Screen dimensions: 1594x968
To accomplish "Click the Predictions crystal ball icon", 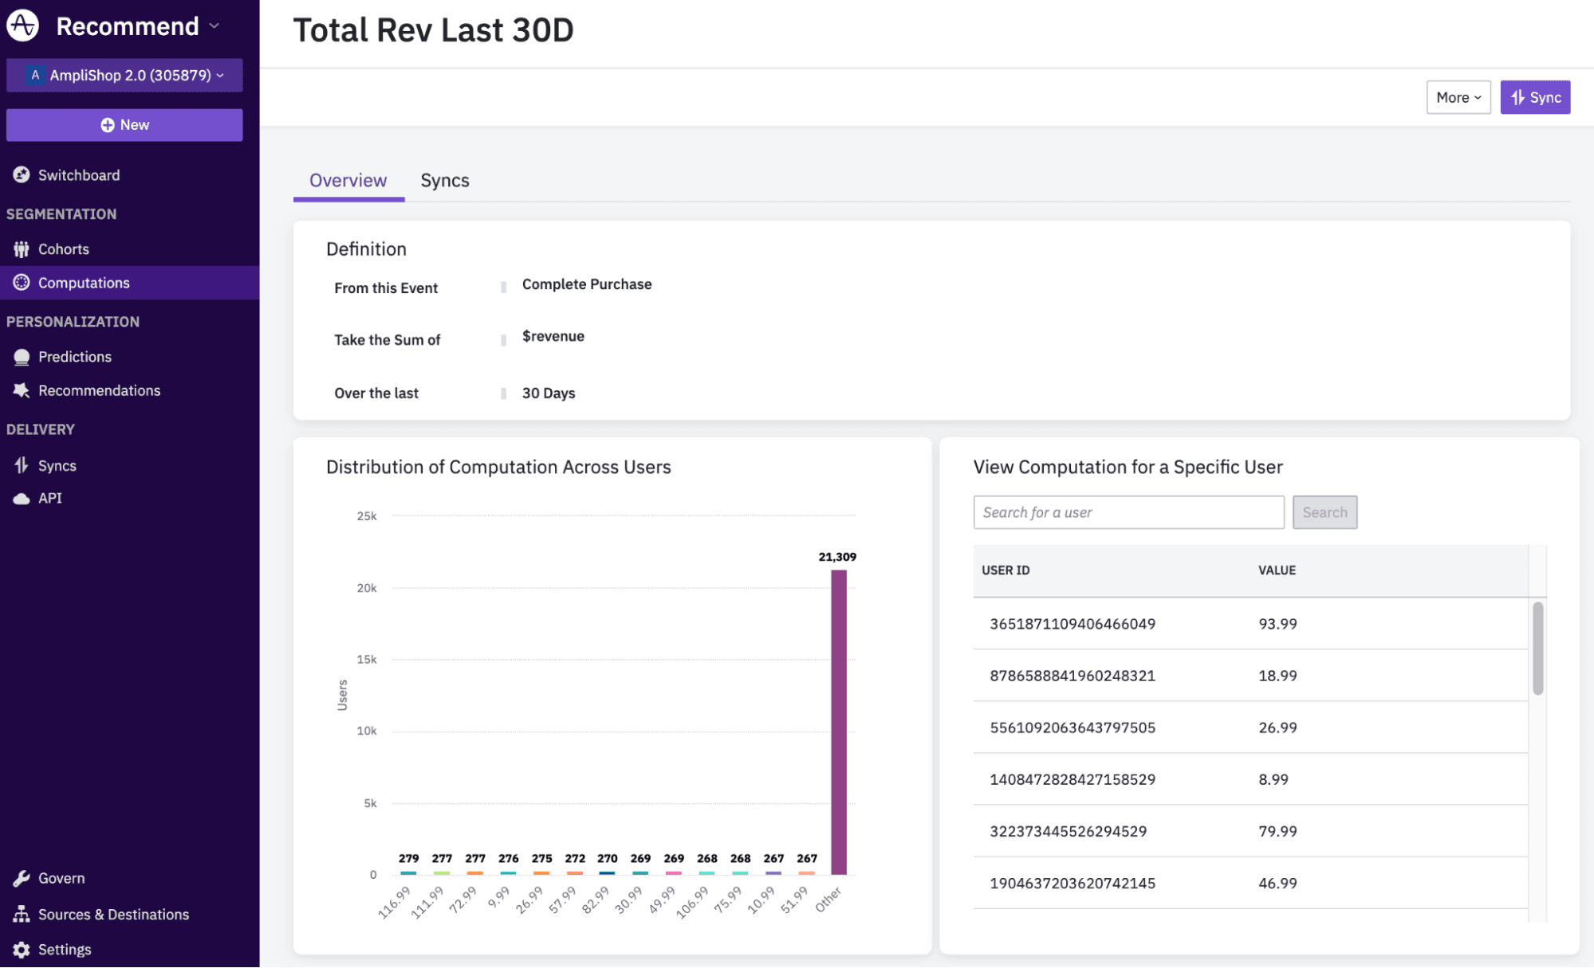I will click(22, 357).
